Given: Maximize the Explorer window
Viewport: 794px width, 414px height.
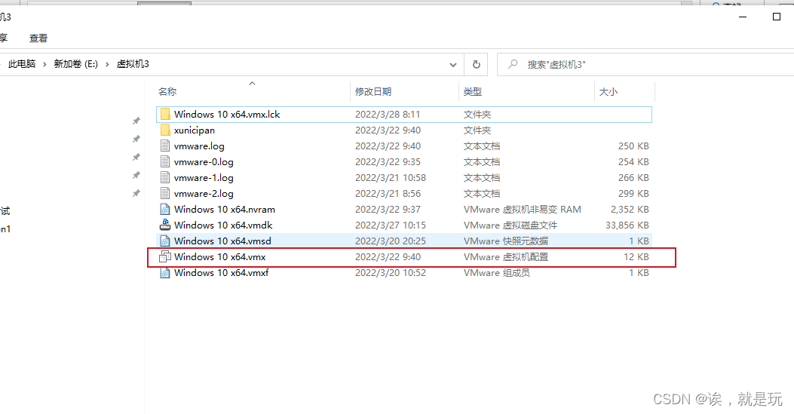Looking at the screenshot, I should 776,17.
